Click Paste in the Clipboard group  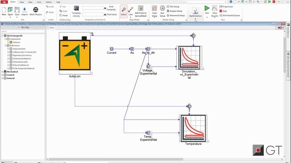(64, 15)
